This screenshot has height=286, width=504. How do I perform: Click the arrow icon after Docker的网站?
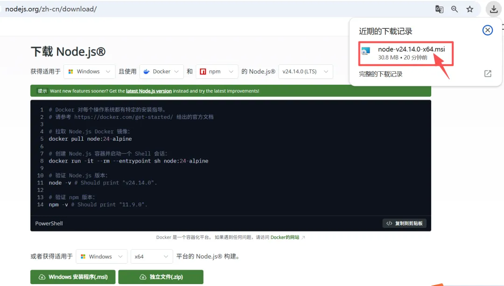pos(303,237)
